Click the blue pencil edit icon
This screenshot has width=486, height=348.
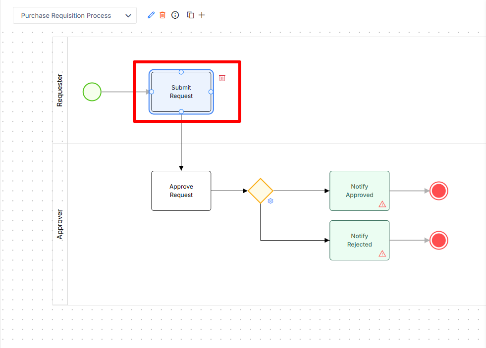[151, 15]
